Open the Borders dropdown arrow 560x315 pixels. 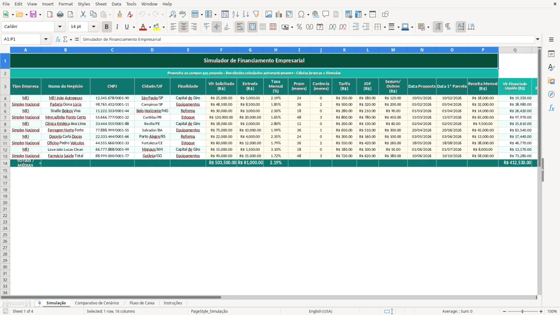pyautogui.click(x=385, y=27)
